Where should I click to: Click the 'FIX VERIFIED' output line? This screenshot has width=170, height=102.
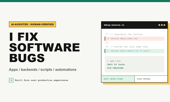[x=115, y=68]
